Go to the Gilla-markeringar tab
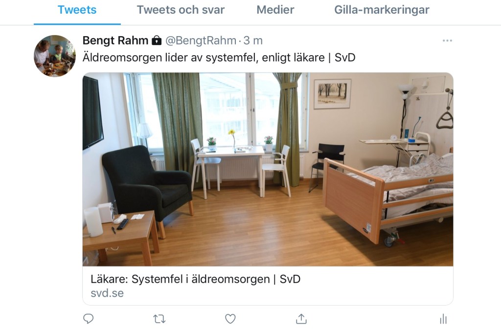501x330 pixels. click(x=382, y=10)
